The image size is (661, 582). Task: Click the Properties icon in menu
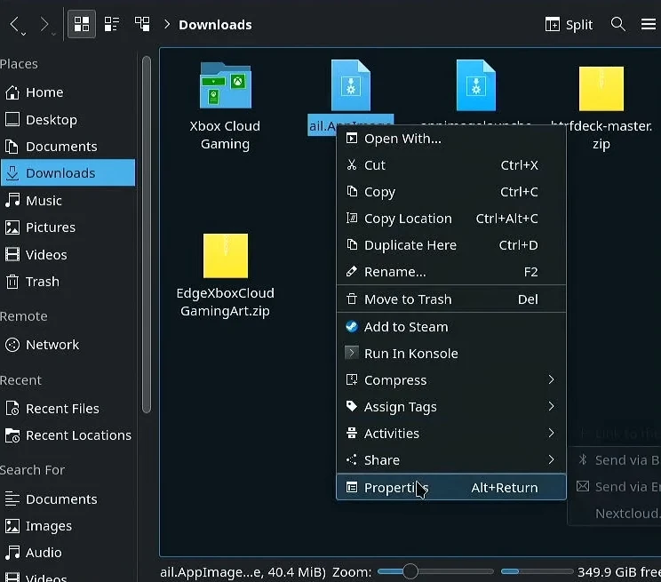(x=352, y=487)
